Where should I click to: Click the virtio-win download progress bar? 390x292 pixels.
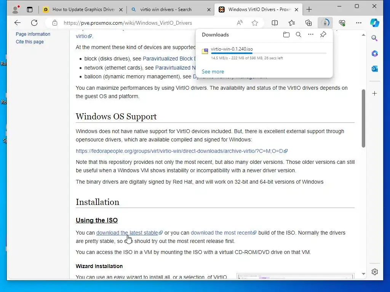269,53
